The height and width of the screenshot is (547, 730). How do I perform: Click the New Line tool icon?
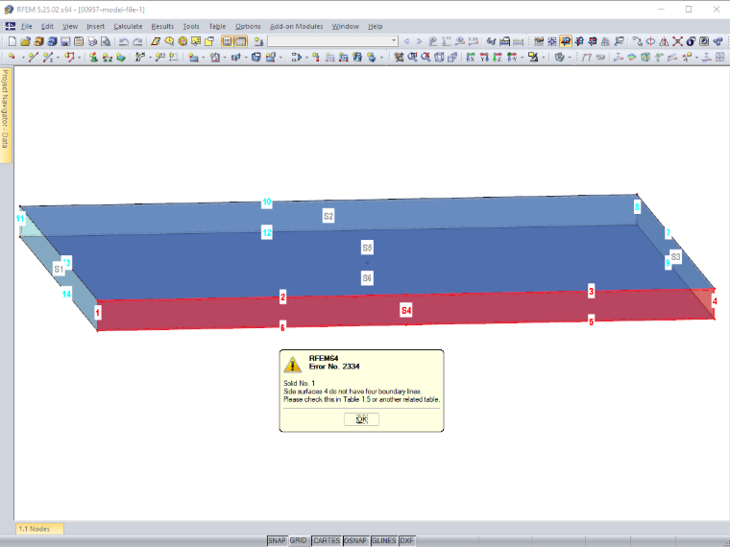33,57
